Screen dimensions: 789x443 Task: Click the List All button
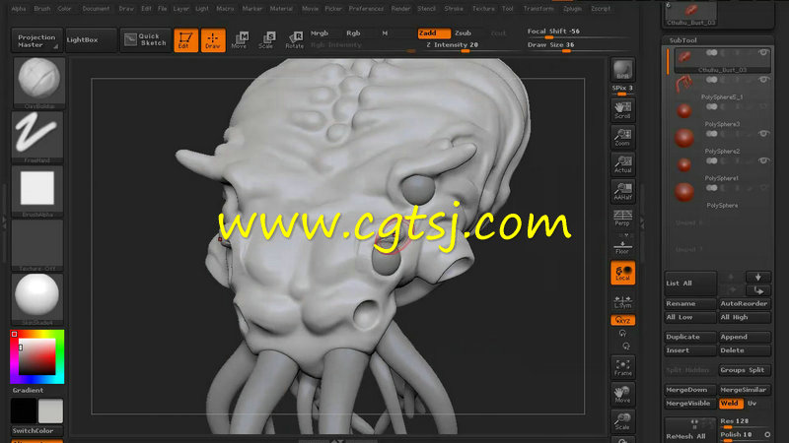689,284
